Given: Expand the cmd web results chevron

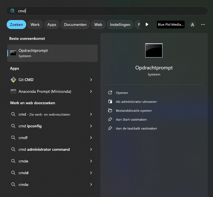Looking at the screenshot, I should 91,114.
